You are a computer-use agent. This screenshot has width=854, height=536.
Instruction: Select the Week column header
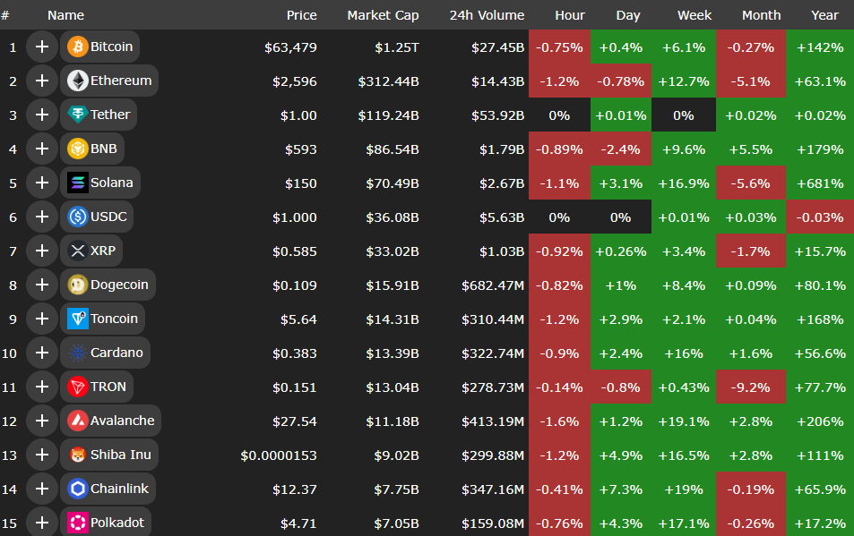click(x=694, y=15)
